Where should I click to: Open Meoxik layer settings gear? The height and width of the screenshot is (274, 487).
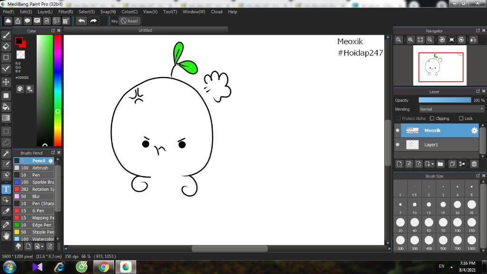[x=474, y=130]
